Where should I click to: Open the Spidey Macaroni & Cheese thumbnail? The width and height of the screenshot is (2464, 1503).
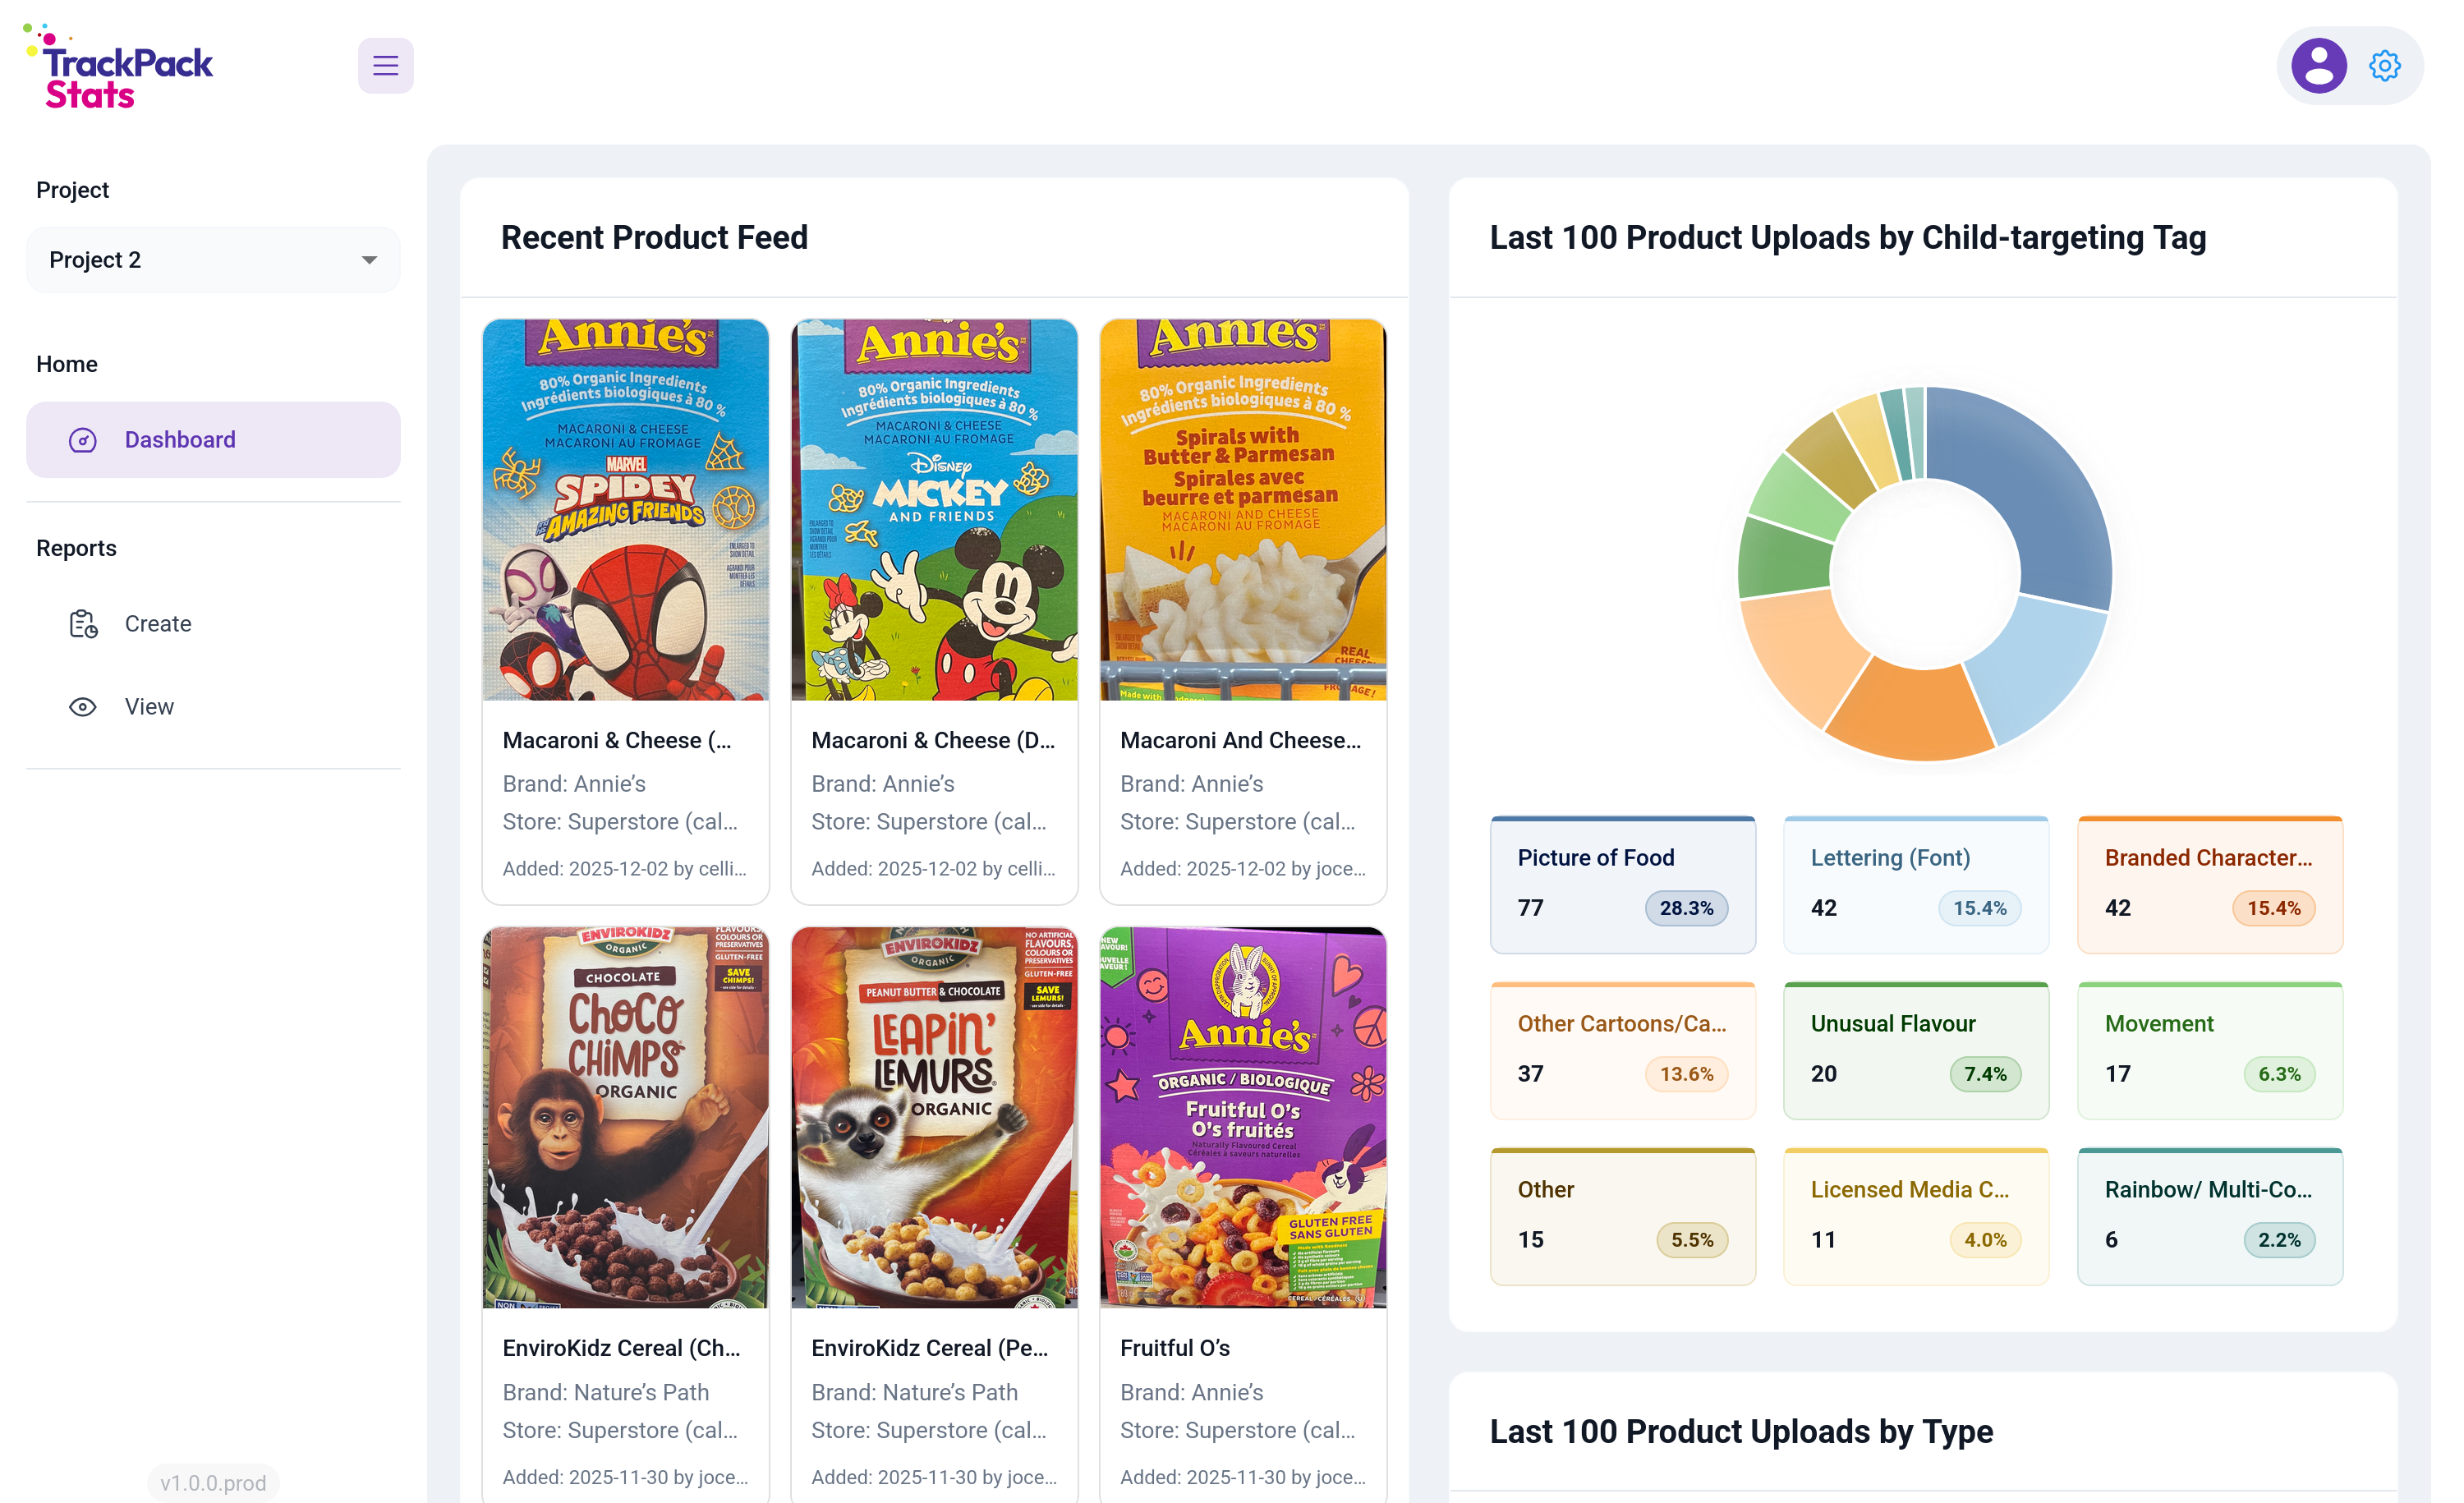tap(625, 510)
